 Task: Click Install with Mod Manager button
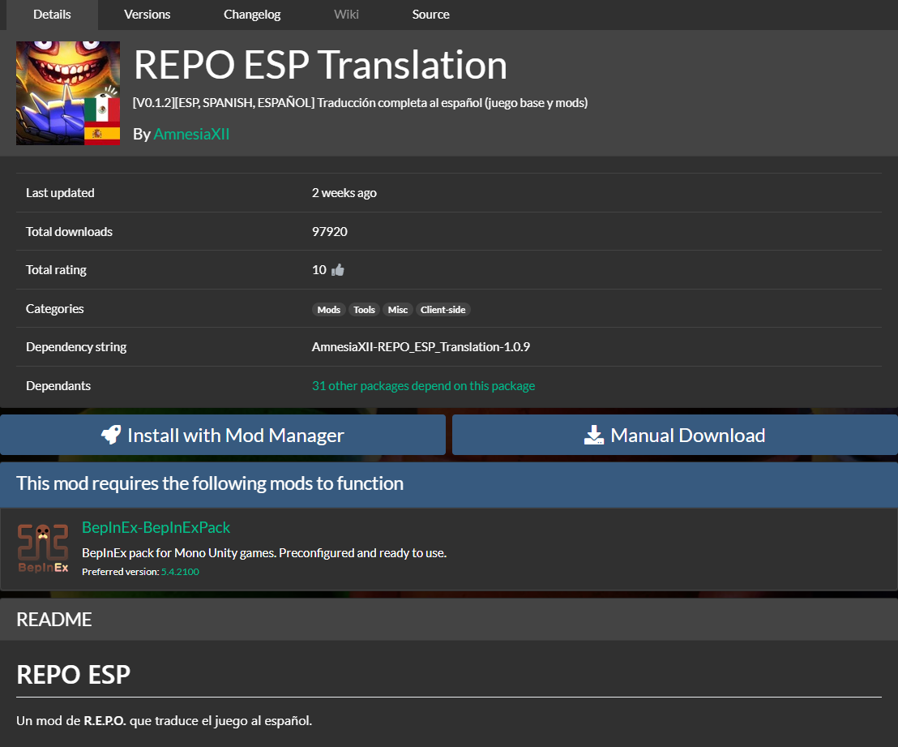coord(223,435)
